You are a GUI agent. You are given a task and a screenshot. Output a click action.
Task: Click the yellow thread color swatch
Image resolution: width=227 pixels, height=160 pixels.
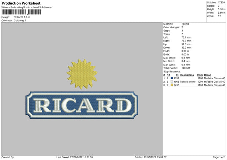(172, 85)
